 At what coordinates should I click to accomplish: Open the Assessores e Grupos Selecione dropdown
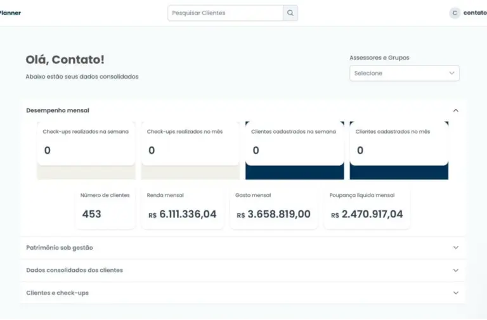404,74
